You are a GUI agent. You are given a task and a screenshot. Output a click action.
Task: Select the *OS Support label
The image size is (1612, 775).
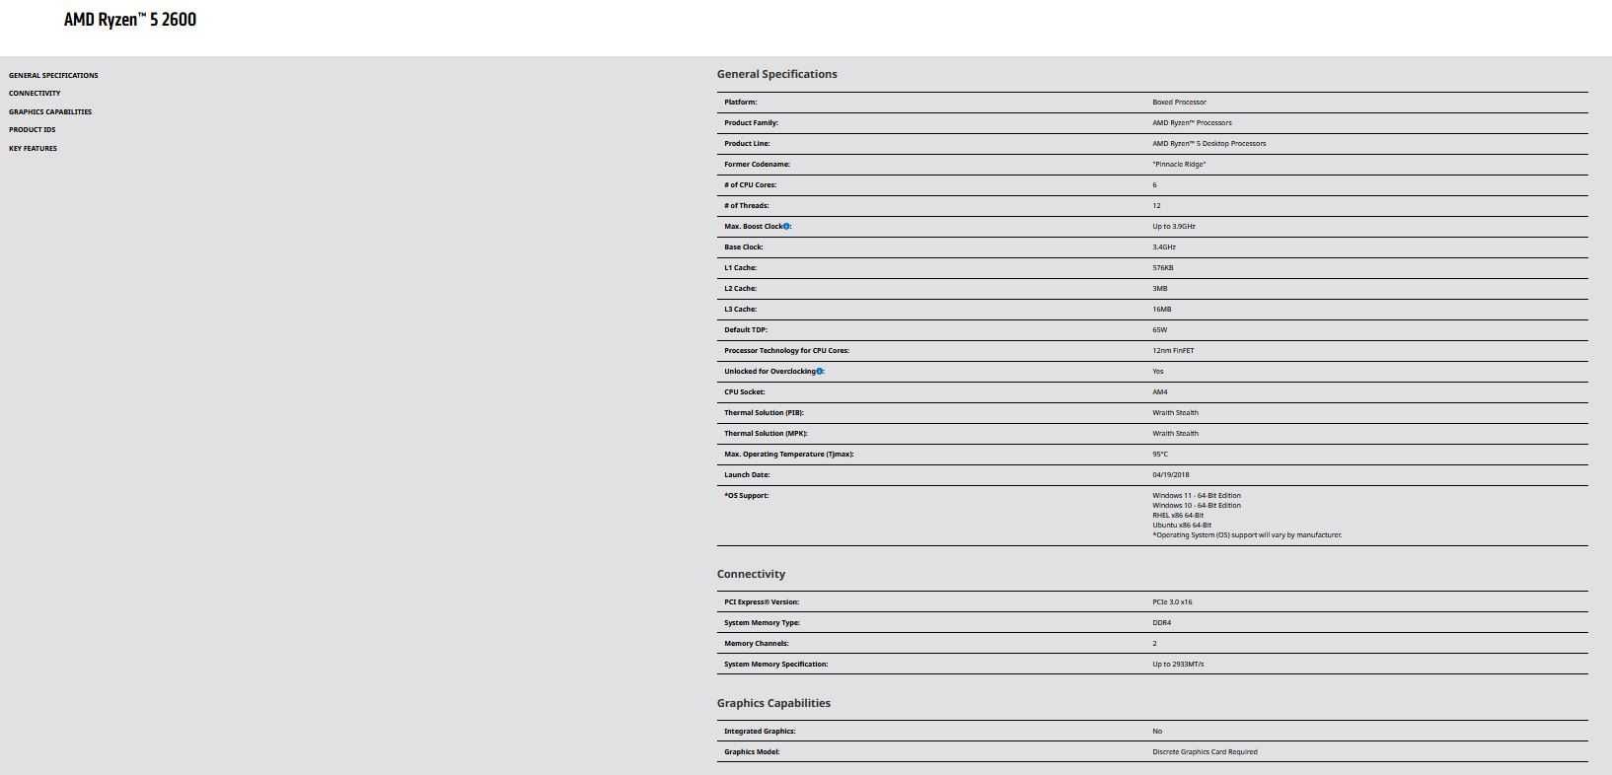pyautogui.click(x=747, y=495)
